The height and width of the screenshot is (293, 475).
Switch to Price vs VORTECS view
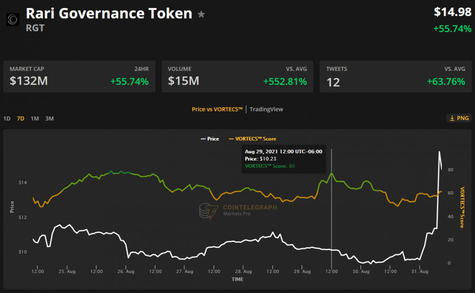(x=217, y=109)
